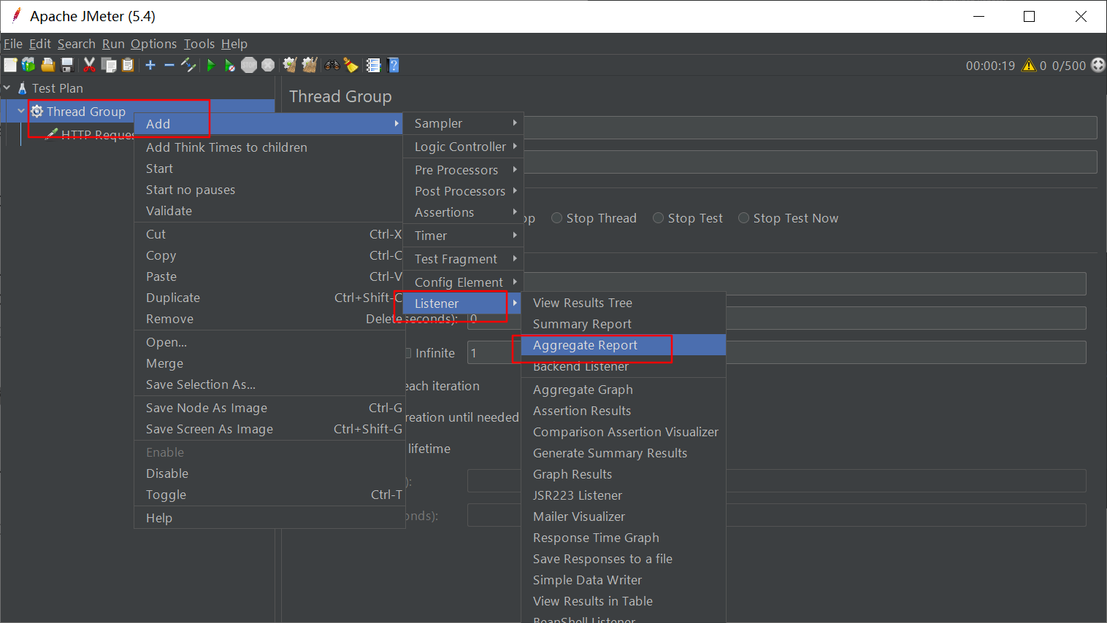Click Start no pauses toolbar icon
Screen dimensions: 1107x623
pyautogui.click(x=229, y=65)
